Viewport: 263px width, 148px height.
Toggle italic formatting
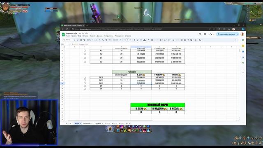[138, 40]
